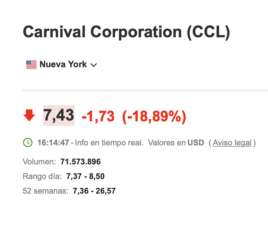Click the Rango día value 7,37 - 8,50
This screenshot has height=236, width=268.
point(85,177)
